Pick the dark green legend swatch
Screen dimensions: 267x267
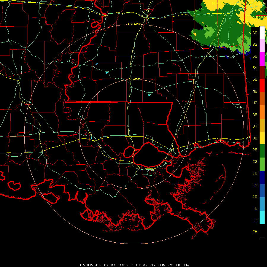(262, 151)
